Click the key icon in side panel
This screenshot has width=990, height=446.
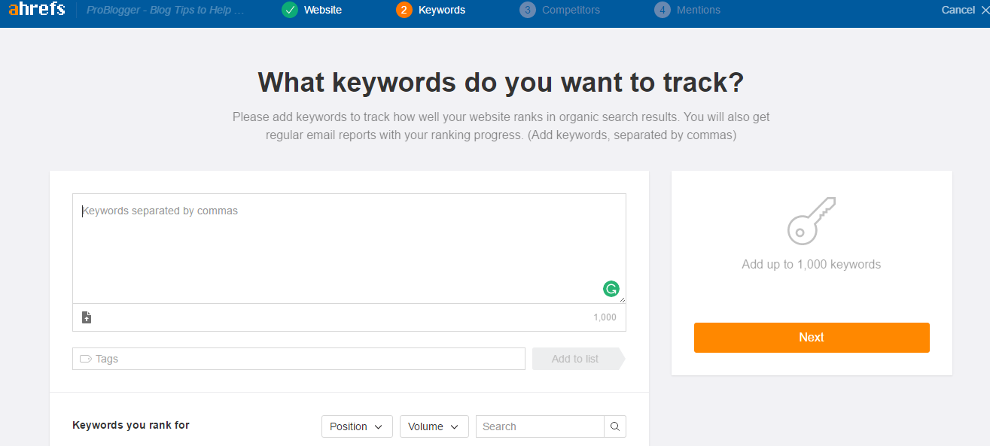pos(812,220)
